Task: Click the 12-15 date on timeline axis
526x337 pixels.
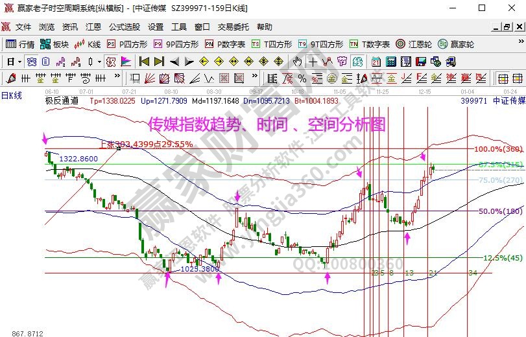Action: coord(425,92)
